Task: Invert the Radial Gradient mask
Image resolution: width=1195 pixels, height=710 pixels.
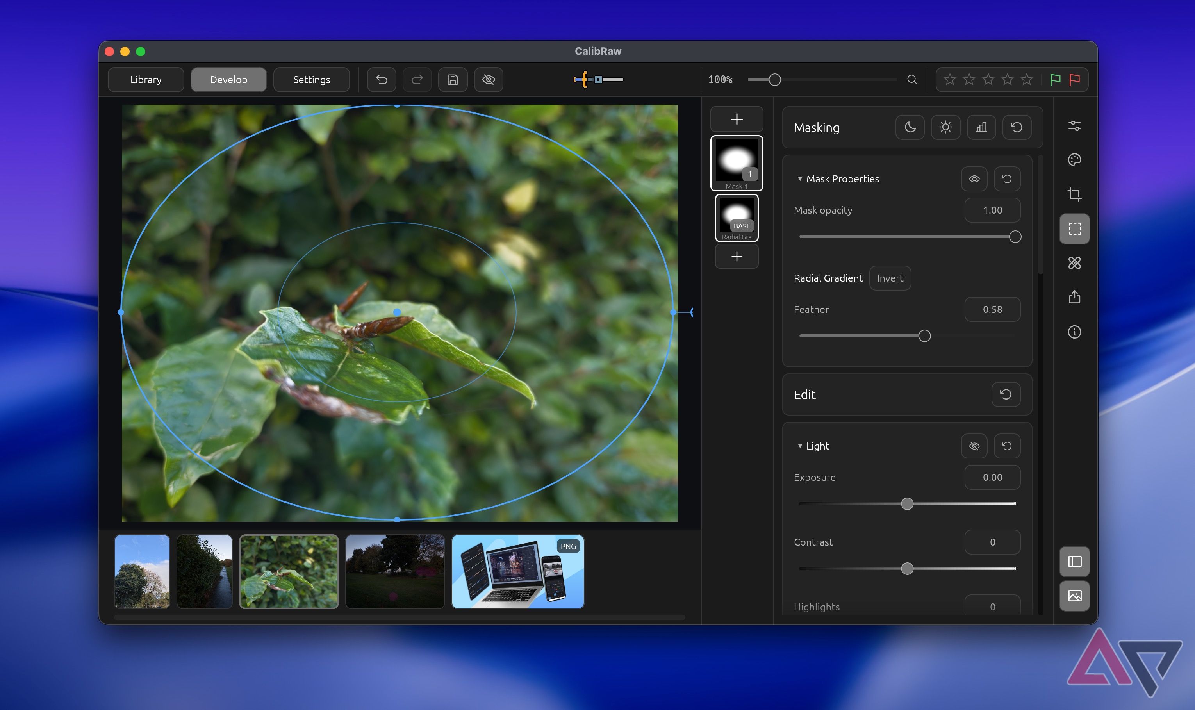Action: [x=890, y=278]
